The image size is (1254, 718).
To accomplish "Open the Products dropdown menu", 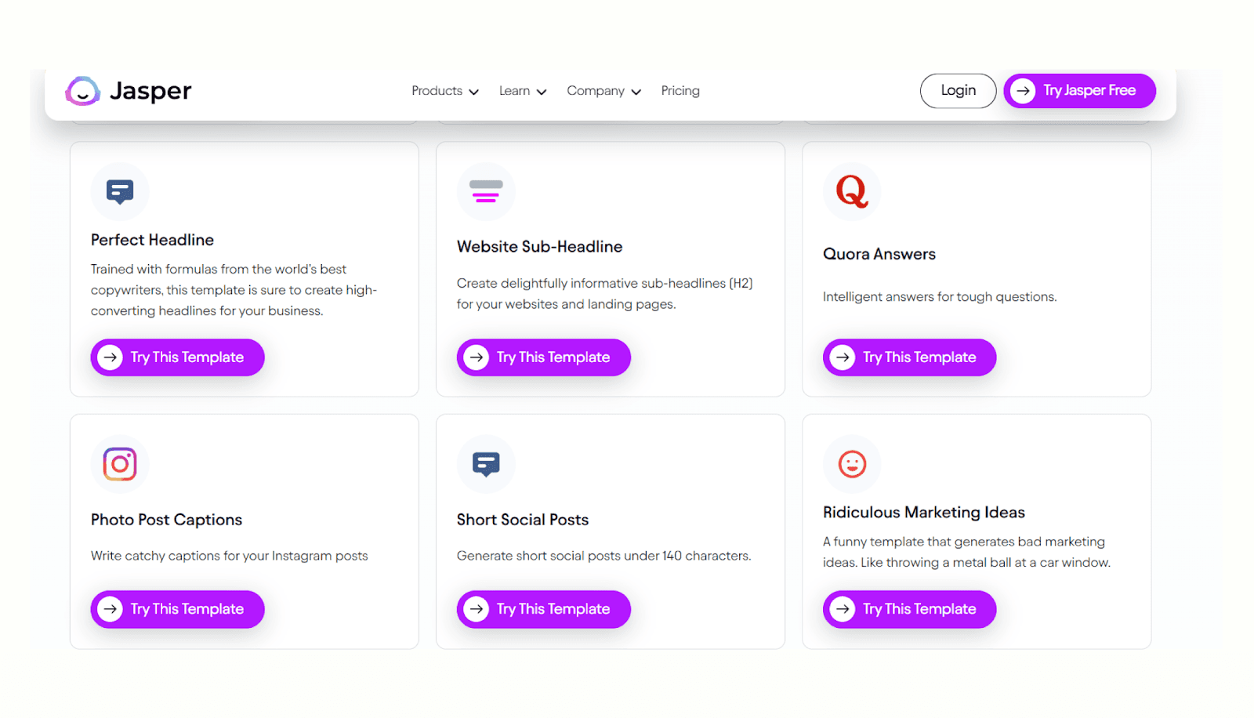I will click(x=445, y=91).
